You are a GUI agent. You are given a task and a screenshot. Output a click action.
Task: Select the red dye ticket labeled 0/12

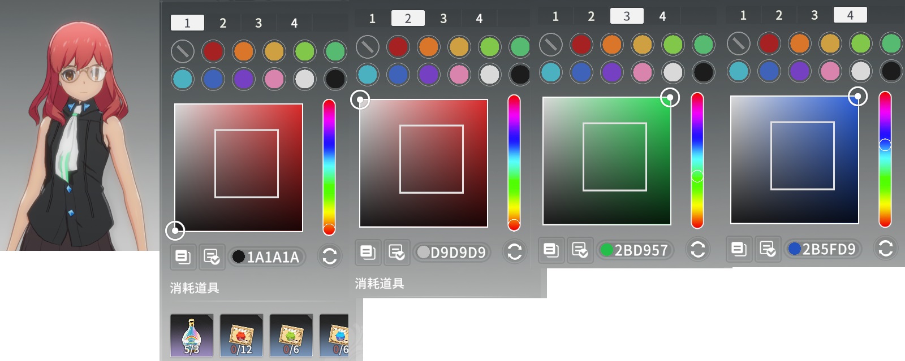[x=242, y=336]
